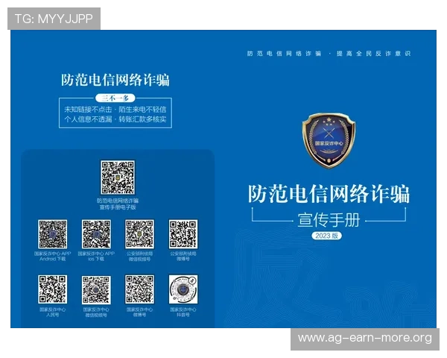
Task: Click the spaced slogan 防范电信网络诈骗 beside 提高全民反诈意识
Action: tap(285, 54)
